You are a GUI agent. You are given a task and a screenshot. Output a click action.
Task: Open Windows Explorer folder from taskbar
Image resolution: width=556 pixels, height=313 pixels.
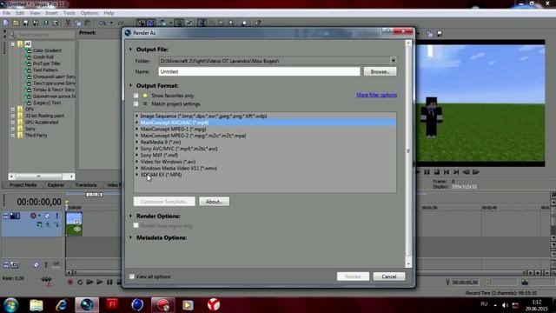[36, 305]
